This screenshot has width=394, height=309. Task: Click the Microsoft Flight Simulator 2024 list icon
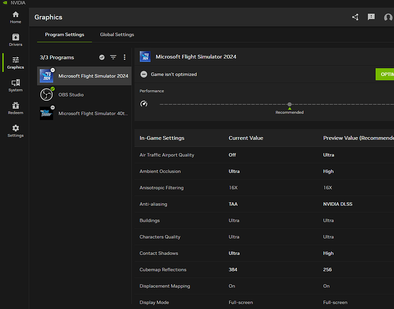click(x=46, y=76)
